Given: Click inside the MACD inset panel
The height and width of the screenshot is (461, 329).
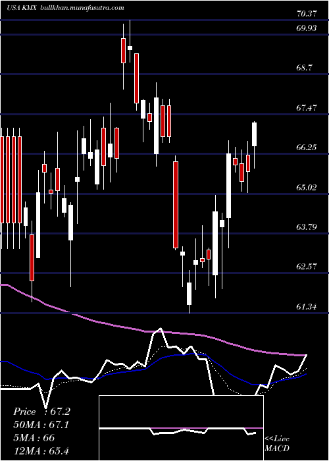Looking at the screenshot, I should pyautogui.click(x=181, y=428).
